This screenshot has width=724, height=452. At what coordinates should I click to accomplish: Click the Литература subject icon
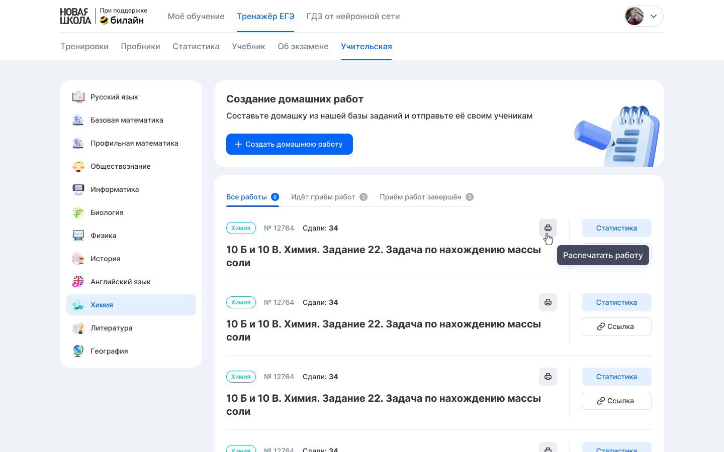[78, 328]
